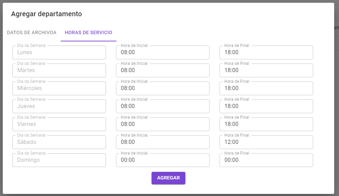Select Jueves Hora de Inicial input

point(163,106)
